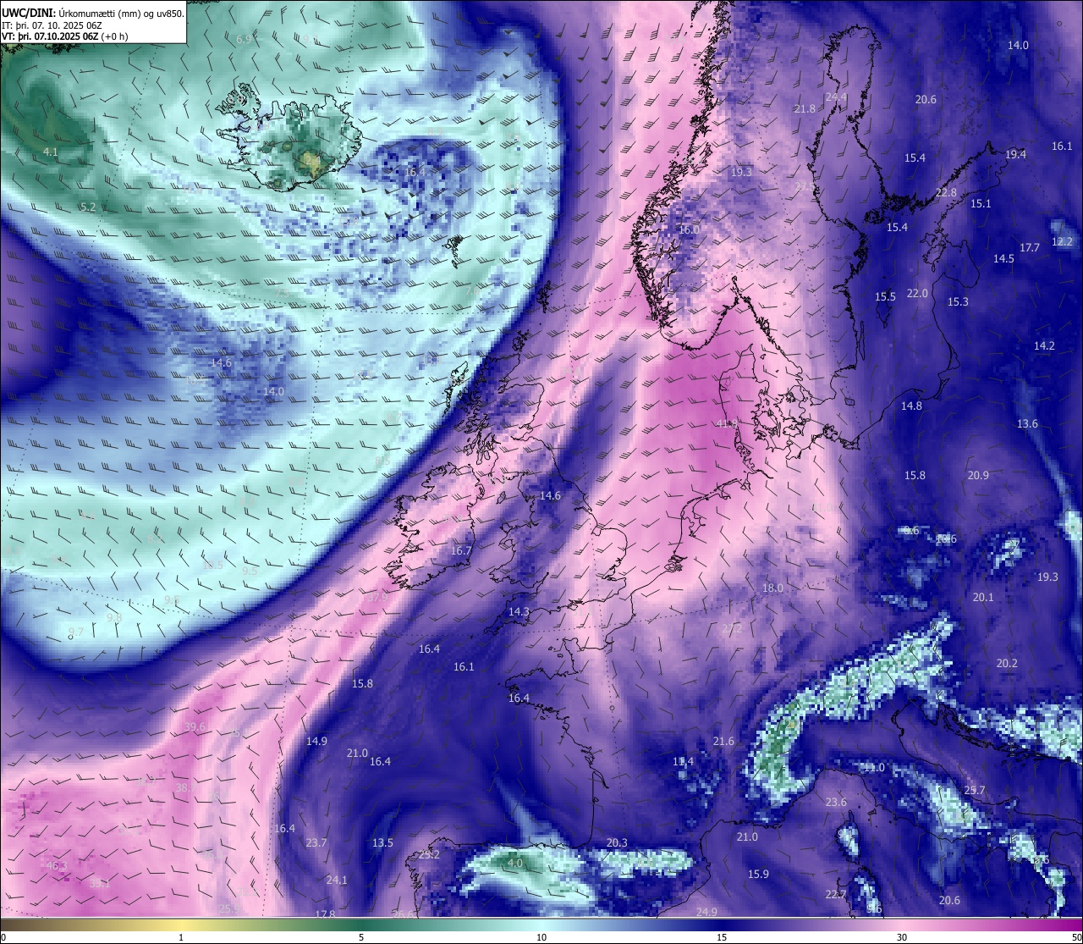Click the map value 14.2
The width and height of the screenshot is (1083, 944).
[1044, 345]
